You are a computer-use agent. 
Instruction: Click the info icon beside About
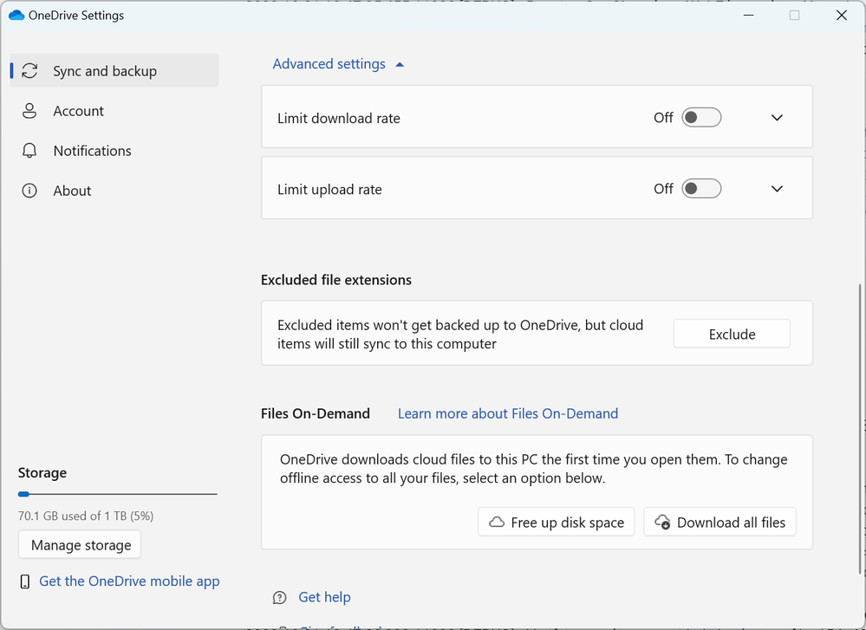click(x=29, y=191)
